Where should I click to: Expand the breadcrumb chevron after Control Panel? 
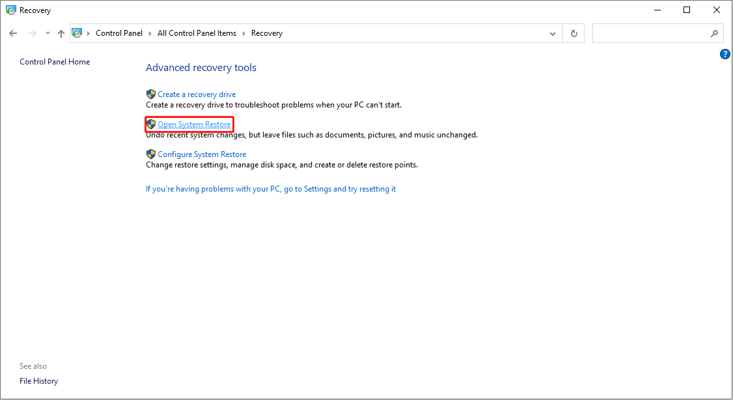coord(148,33)
